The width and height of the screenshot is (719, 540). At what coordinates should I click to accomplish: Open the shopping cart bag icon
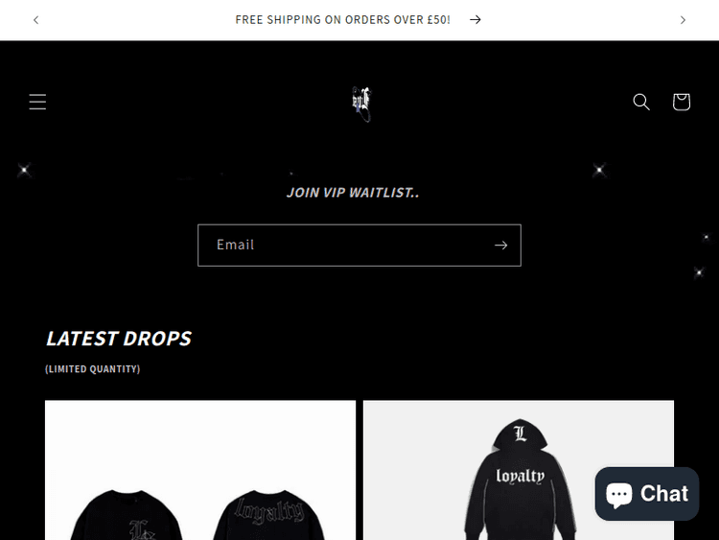(x=681, y=102)
